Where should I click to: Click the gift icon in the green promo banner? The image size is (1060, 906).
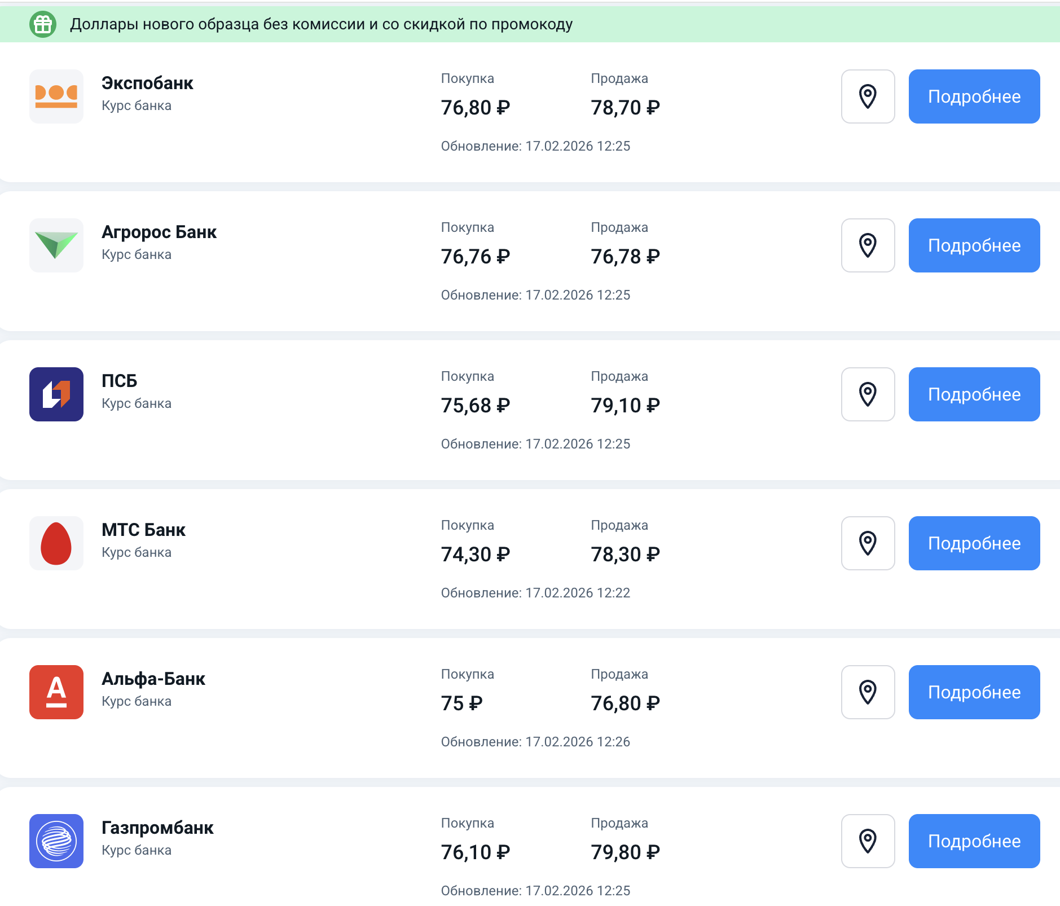43,24
